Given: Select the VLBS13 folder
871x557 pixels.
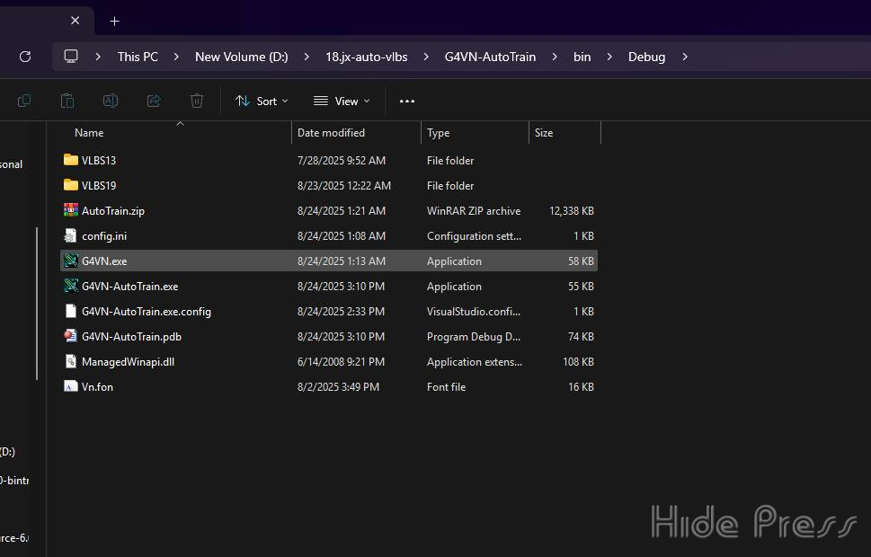Looking at the screenshot, I should [98, 161].
